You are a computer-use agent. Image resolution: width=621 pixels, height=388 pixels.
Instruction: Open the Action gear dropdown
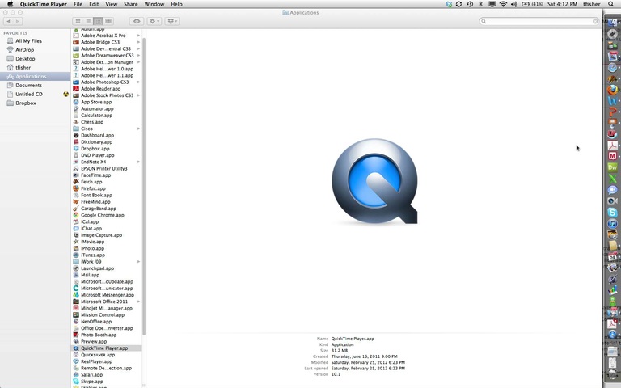(x=154, y=21)
